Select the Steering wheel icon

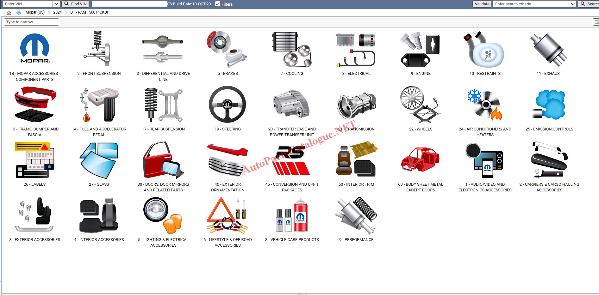pos(227,105)
